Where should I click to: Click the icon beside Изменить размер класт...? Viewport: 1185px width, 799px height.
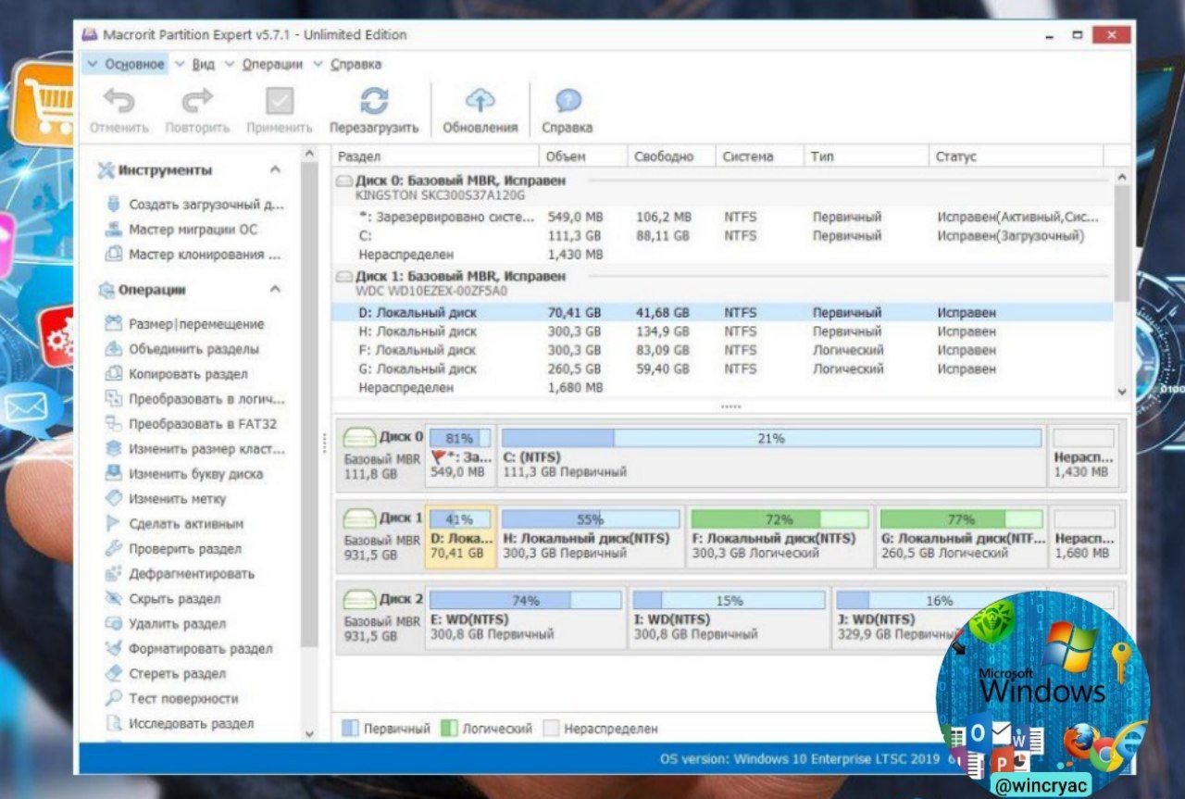[x=114, y=449]
